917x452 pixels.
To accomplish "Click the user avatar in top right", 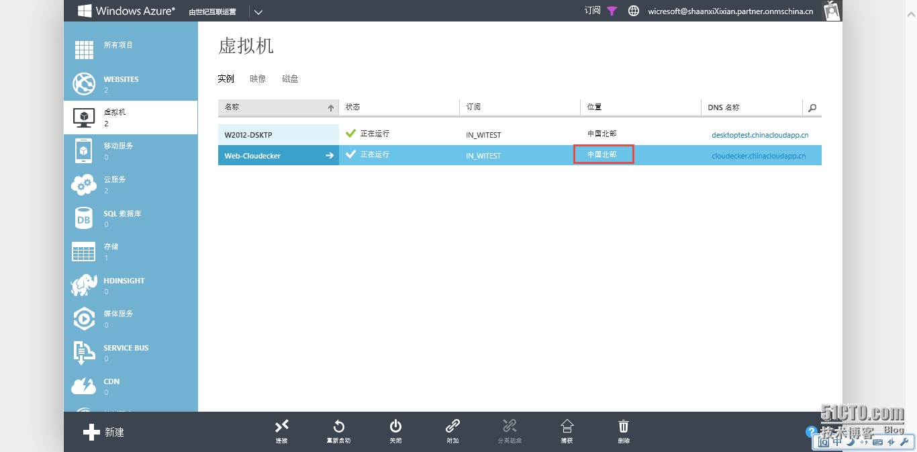I will coord(832,11).
